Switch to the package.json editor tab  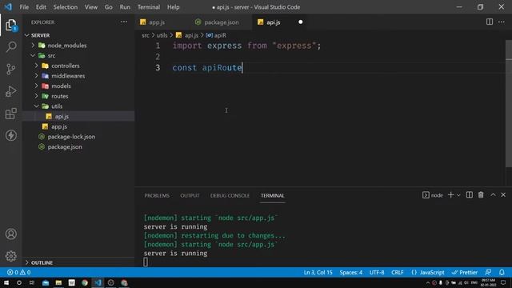(x=221, y=22)
